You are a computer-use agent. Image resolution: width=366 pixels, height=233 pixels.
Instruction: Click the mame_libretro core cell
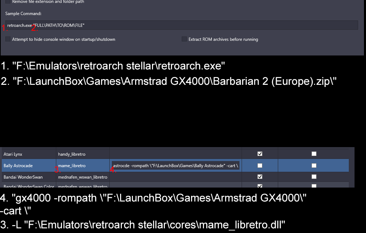[83, 166]
